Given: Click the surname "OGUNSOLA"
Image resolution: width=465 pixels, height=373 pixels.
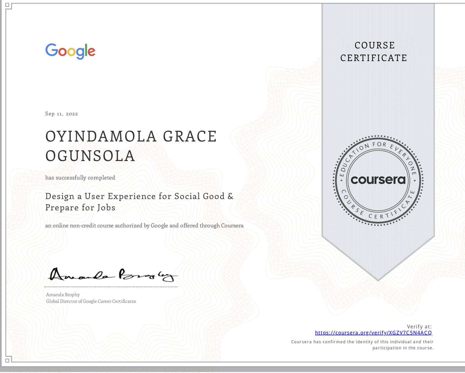Looking at the screenshot, I should (90, 156).
